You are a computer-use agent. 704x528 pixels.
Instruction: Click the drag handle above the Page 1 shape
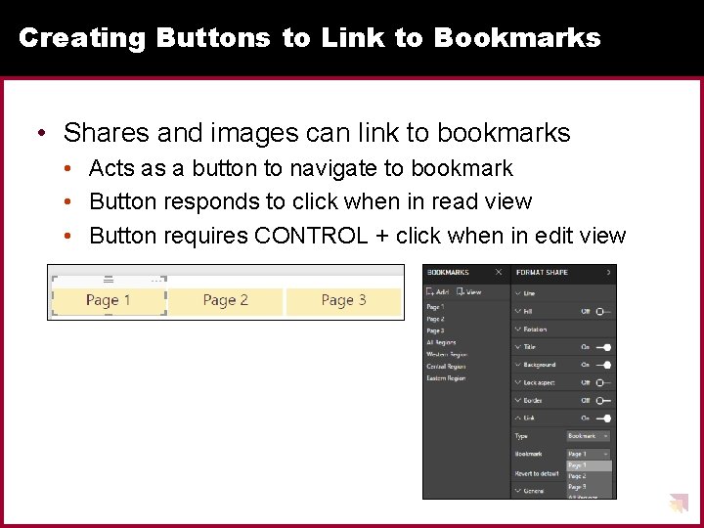(109, 281)
